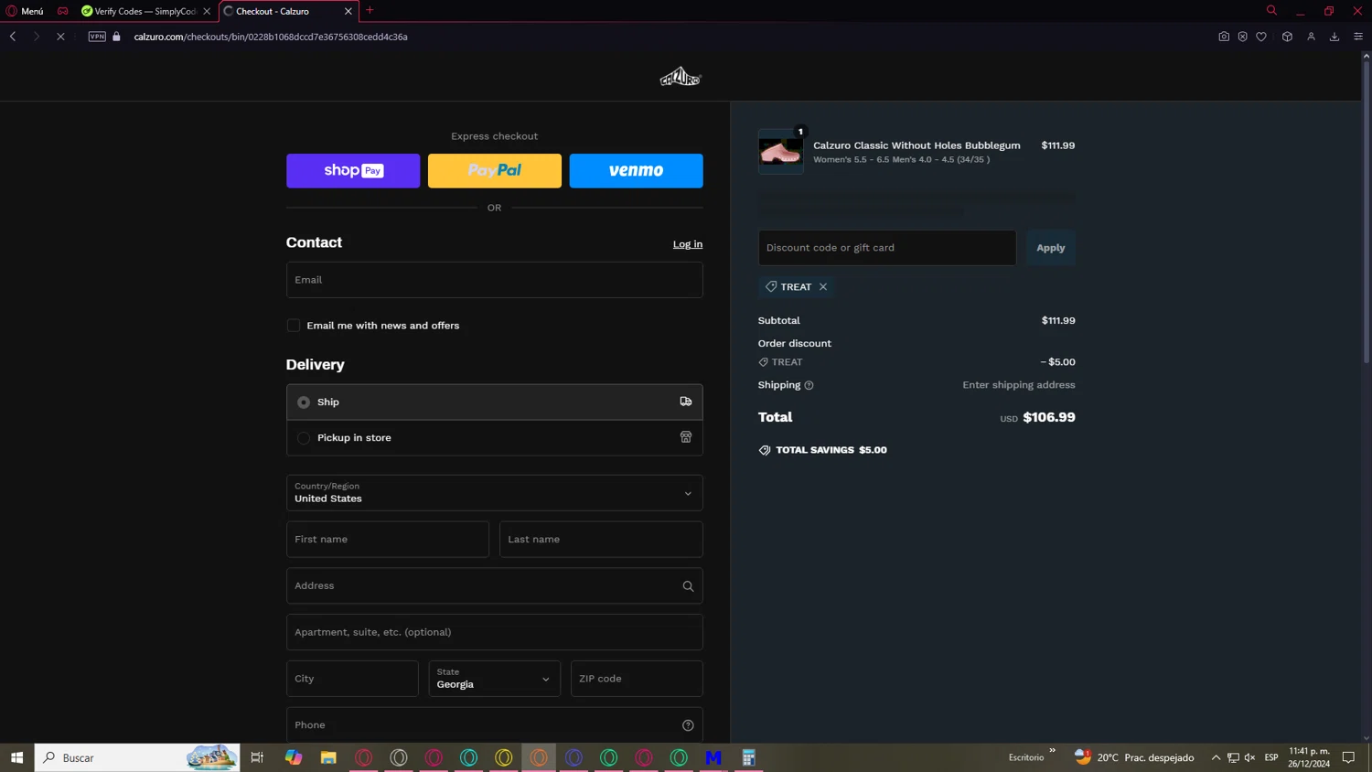Click the Phone input field
This screenshot has height=772, width=1372.
(x=495, y=725)
